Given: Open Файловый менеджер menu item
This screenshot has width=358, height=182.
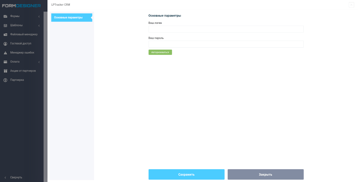Looking at the screenshot, I should click(24, 34).
